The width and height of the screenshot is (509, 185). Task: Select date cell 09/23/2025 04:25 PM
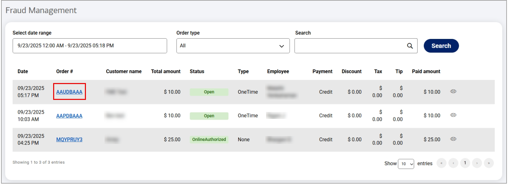31,139
